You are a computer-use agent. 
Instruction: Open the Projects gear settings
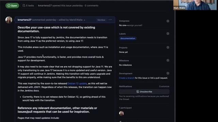pos(168,47)
